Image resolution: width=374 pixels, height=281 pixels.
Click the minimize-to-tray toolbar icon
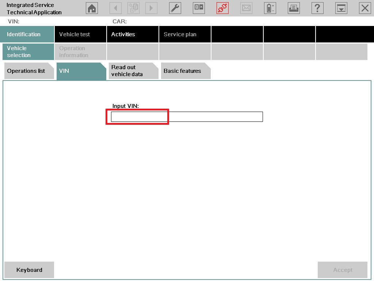tap(341, 8)
